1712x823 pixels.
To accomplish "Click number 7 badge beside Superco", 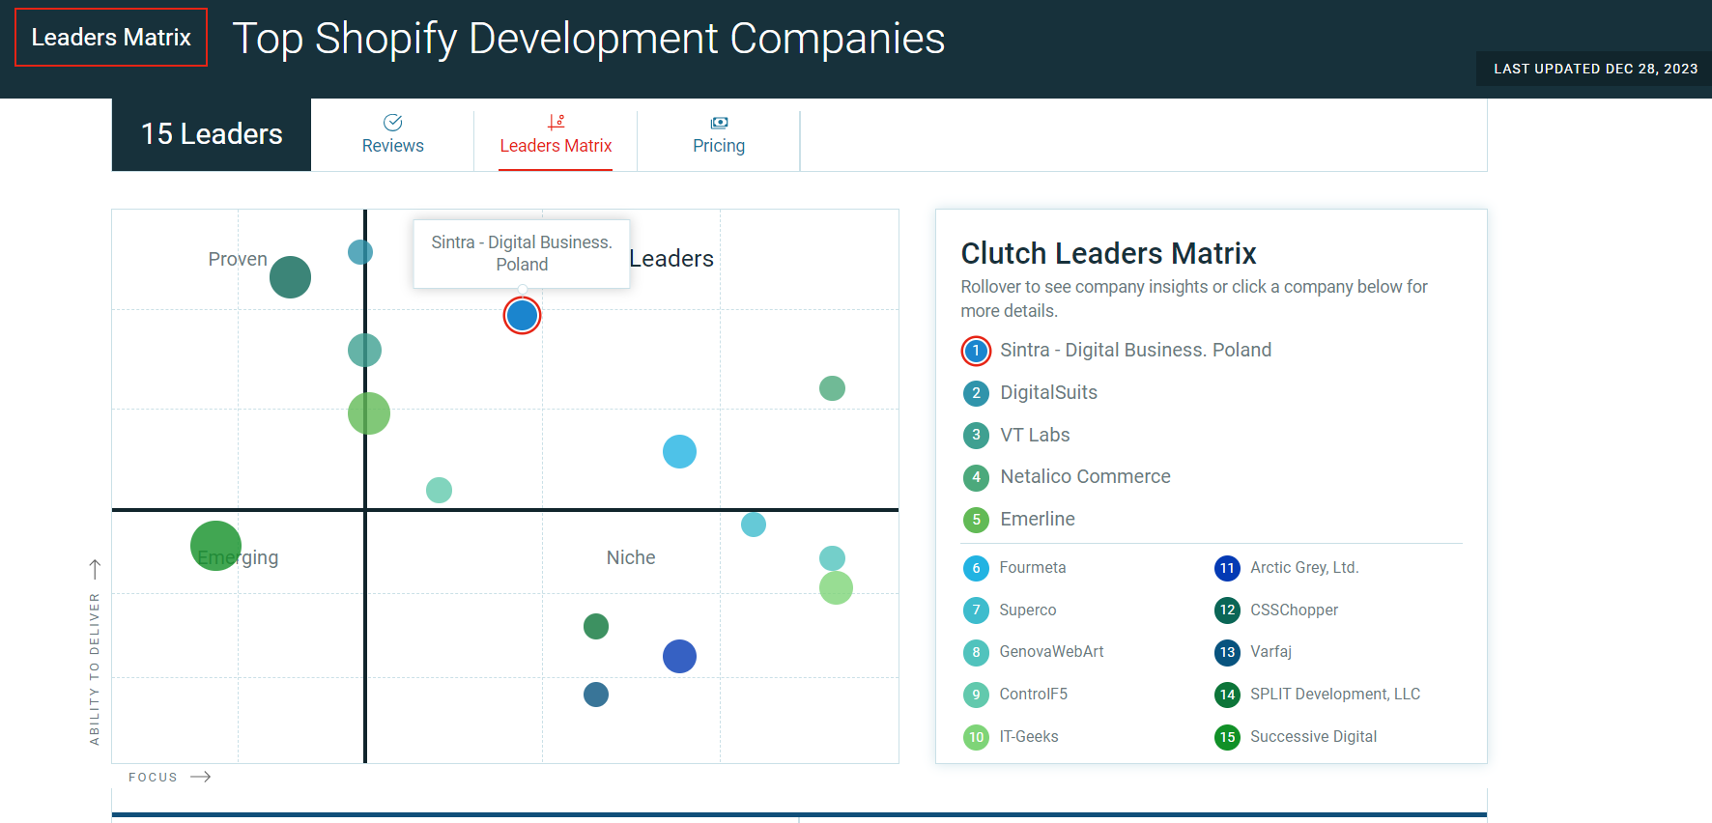I will pyautogui.click(x=976, y=610).
